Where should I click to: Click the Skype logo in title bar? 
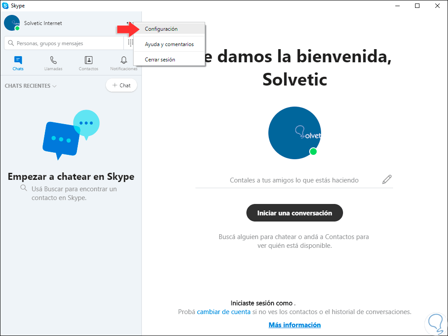click(5, 5)
